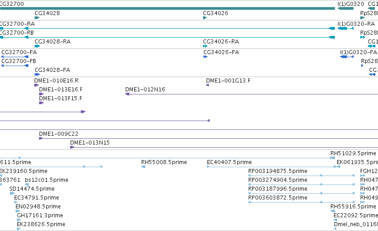Open the CG32700-RA transcript label

[17, 24]
